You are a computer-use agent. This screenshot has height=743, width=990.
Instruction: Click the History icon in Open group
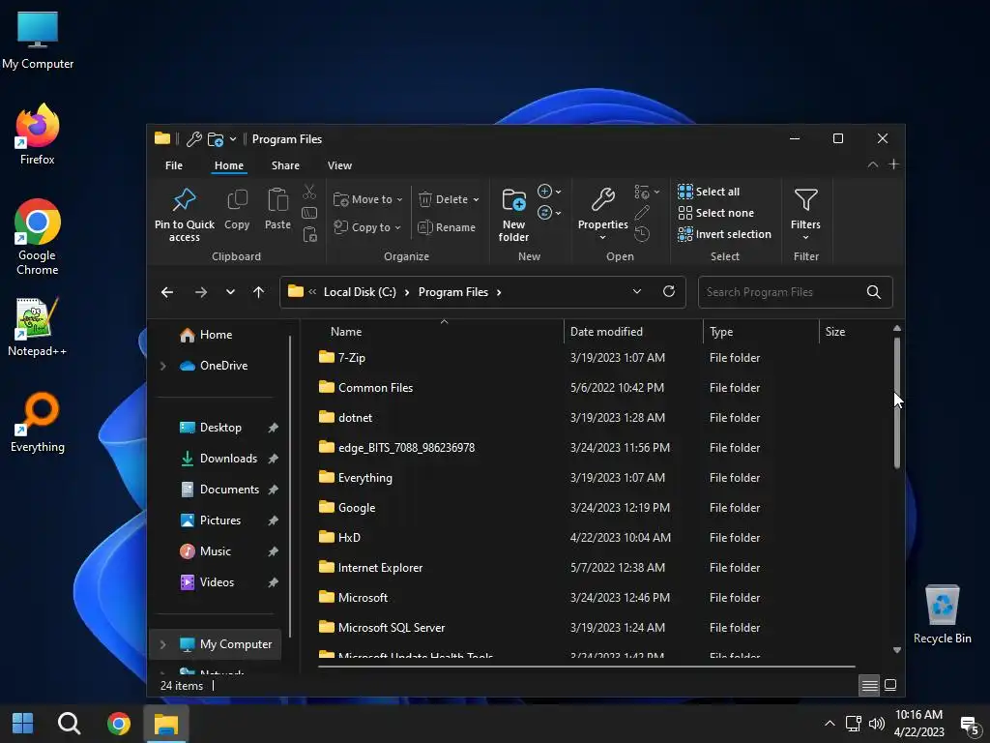tap(642, 234)
